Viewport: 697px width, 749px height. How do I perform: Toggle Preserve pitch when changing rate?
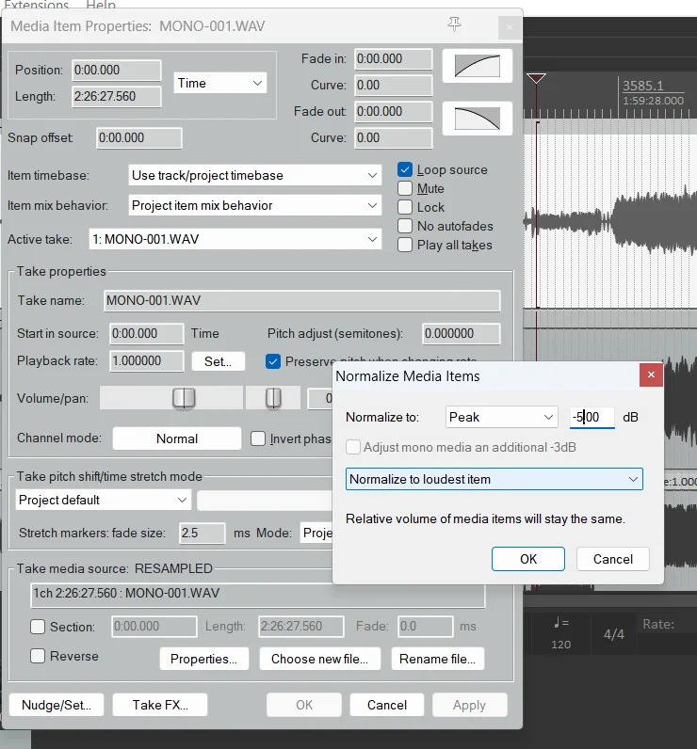[273, 361]
